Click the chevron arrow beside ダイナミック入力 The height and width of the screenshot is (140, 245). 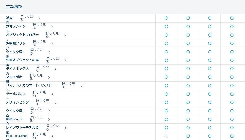tap(56, 69)
